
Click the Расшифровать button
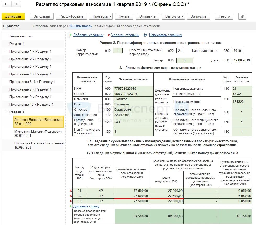(71, 16)
